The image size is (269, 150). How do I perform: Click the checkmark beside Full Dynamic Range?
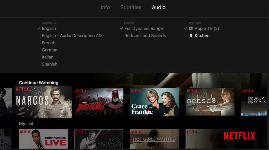[122, 28]
